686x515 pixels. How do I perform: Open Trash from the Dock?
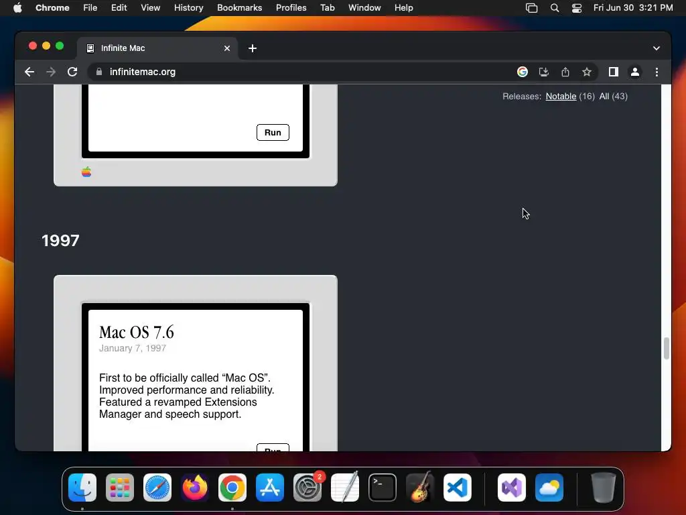(604, 488)
